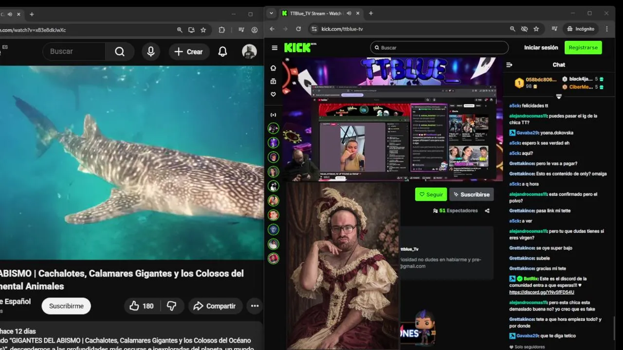This screenshot has width=623, height=350.
Task: Open Chrome three-dot menu in Kick window
Action: point(607,29)
